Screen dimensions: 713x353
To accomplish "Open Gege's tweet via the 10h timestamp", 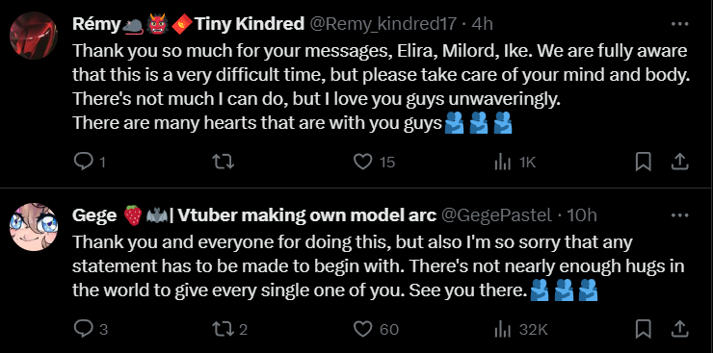I will coord(582,215).
